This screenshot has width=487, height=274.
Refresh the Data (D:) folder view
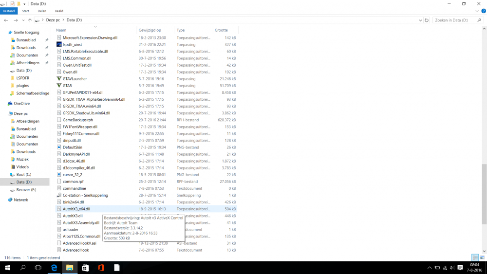(427, 20)
